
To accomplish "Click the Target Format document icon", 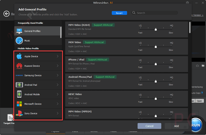I will point(11,118).
